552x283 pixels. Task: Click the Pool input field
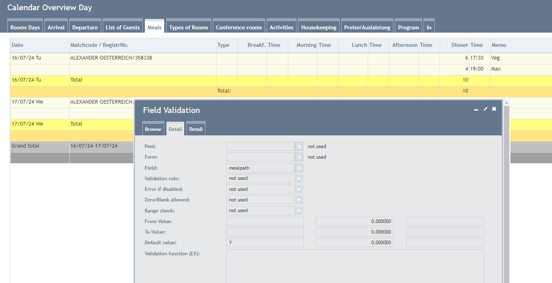click(x=261, y=146)
